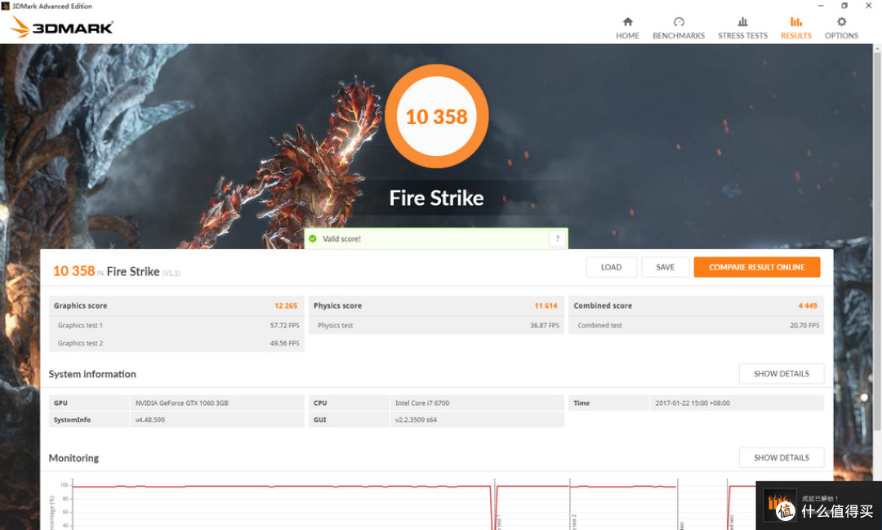
Task: Click the 10 358 score circle
Action: [436, 117]
